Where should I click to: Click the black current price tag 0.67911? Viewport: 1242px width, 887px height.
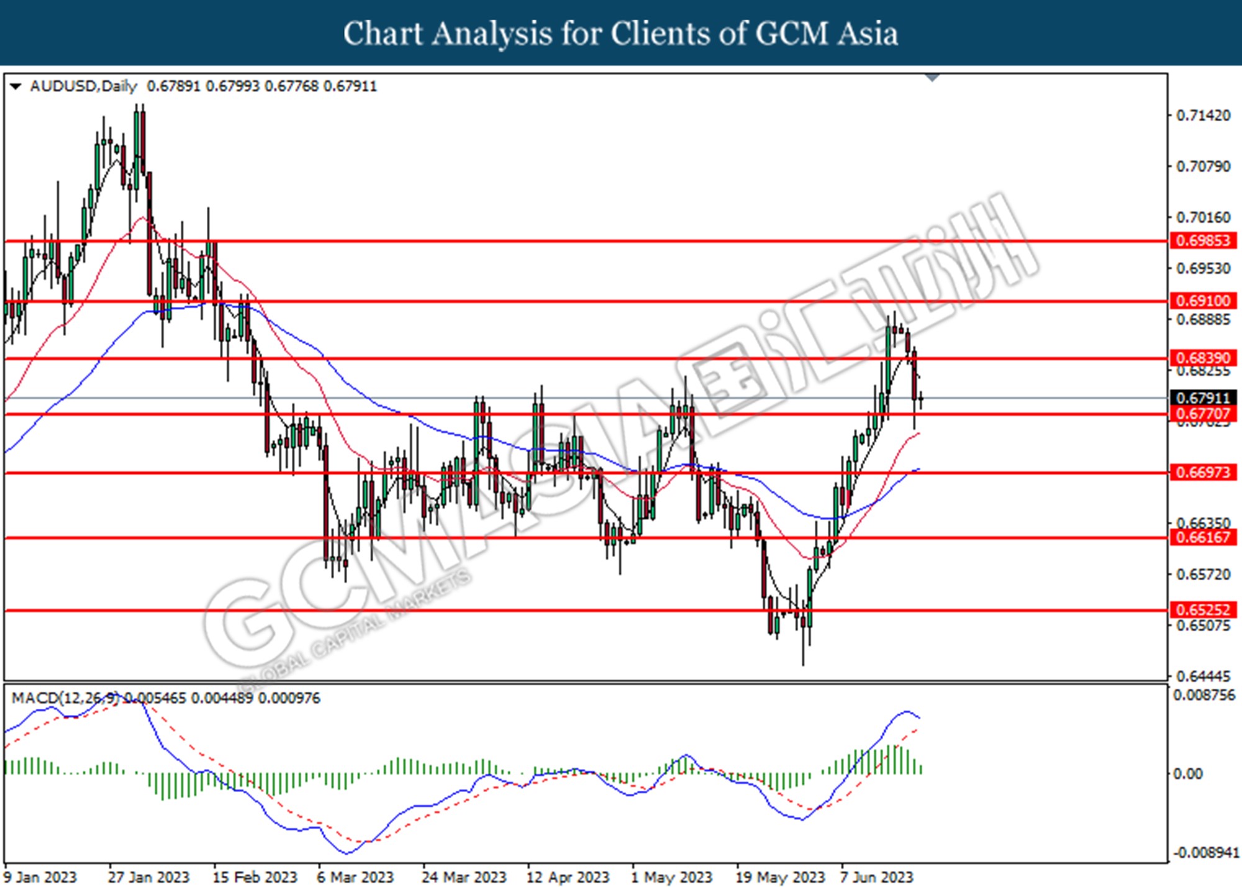pyautogui.click(x=1202, y=398)
